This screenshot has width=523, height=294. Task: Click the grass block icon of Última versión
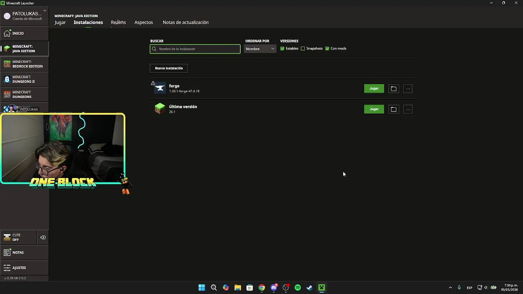pos(160,109)
